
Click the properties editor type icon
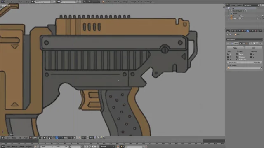click(x=228, y=31)
